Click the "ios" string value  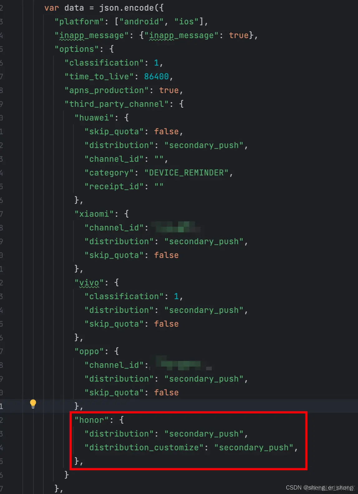pos(186,22)
